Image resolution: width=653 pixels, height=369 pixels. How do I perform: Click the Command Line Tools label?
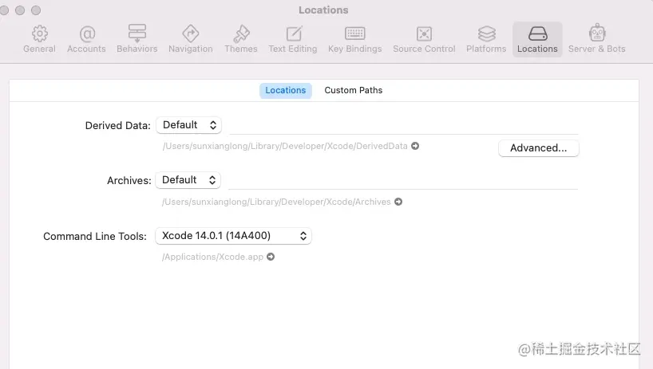pos(95,237)
